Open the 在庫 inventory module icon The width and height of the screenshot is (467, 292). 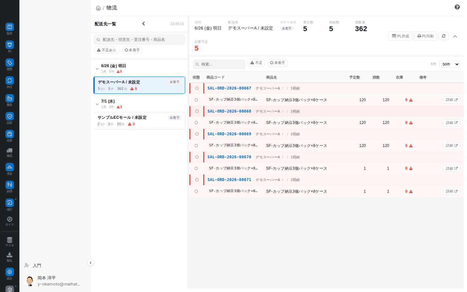pos(10,134)
